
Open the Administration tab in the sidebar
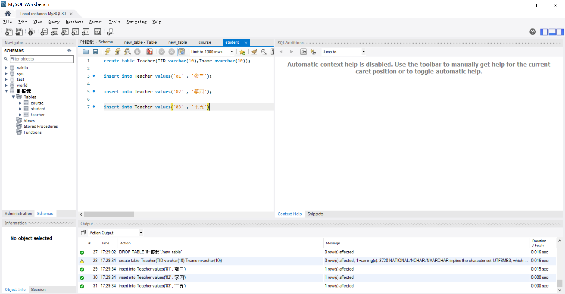(18, 214)
